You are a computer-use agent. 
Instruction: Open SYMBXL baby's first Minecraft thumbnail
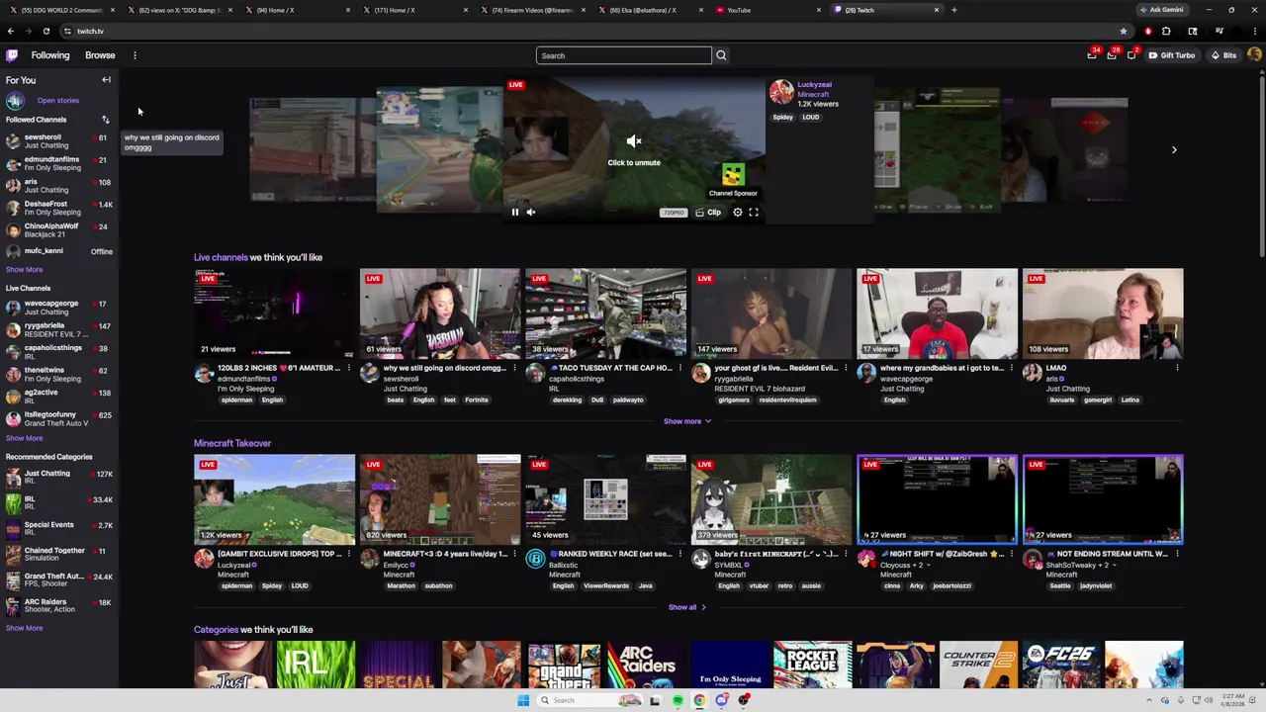pos(770,499)
